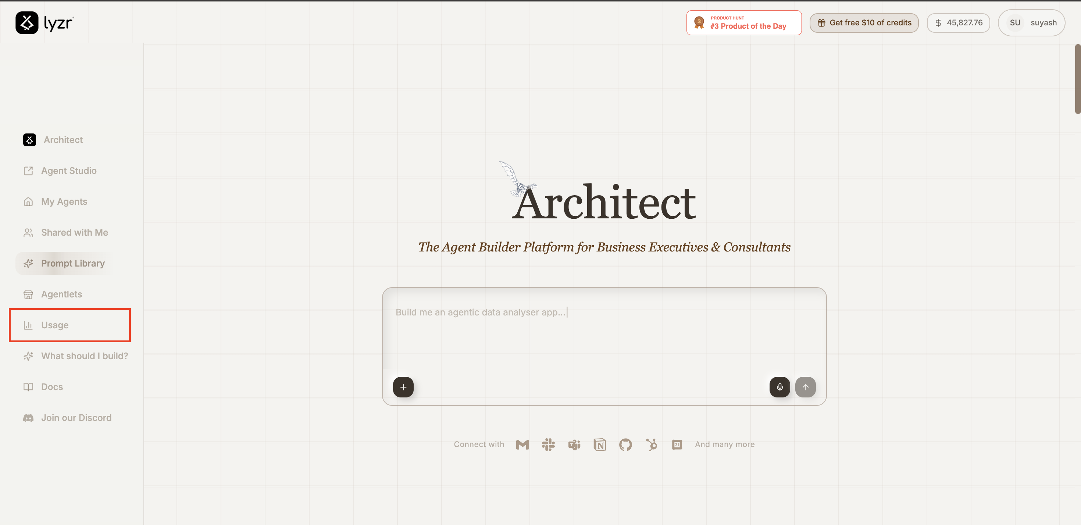Open Join our Discord link

76,418
